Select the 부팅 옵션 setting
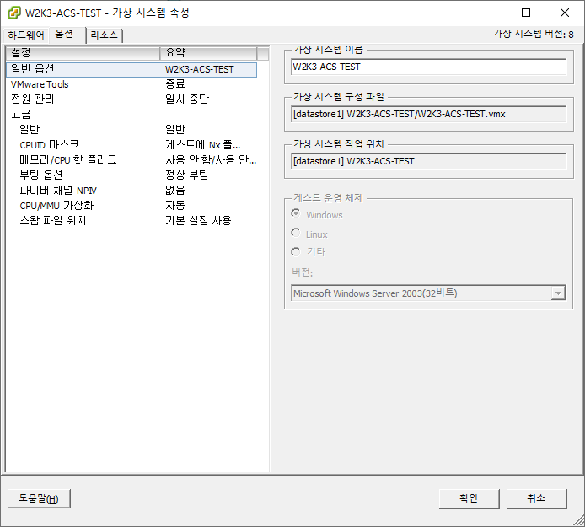585x527 pixels. (x=131, y=175)
